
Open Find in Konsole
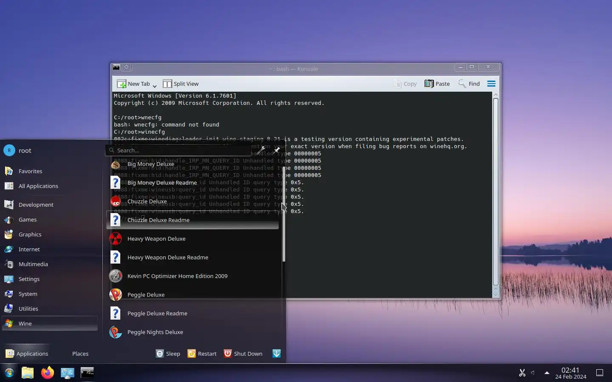pos(469,84)
